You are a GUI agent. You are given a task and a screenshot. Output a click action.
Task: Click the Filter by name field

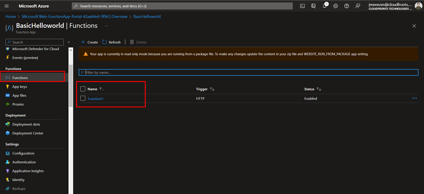(x=248, y=72)
